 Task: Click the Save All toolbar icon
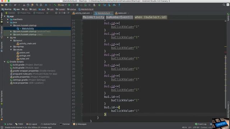coord(6,5)
